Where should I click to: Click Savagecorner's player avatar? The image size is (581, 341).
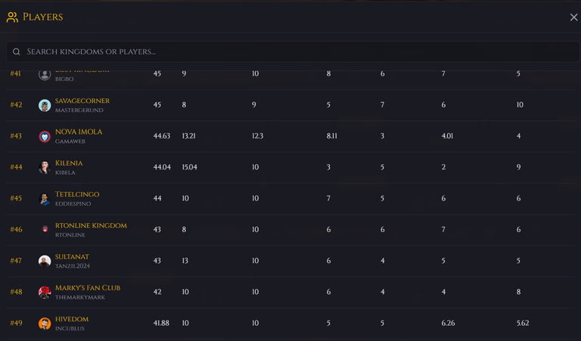point(45,105)
